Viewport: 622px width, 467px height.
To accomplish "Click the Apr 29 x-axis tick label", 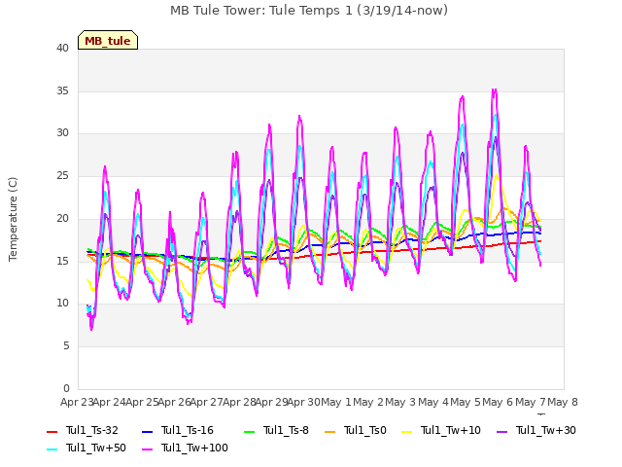I will pos(272,402).
